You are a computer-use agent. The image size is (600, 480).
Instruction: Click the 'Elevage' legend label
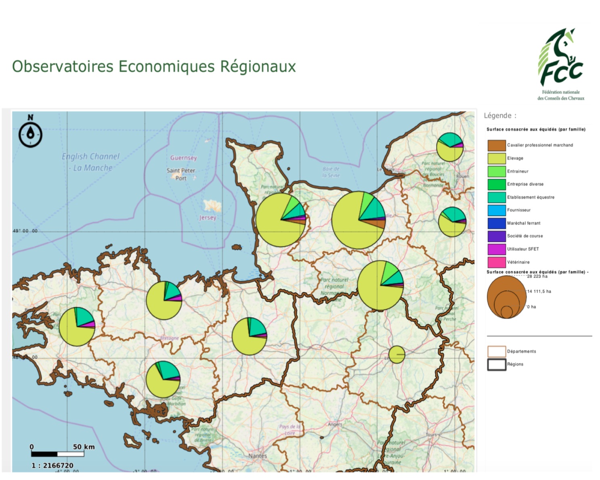click(x=515, y=158)
